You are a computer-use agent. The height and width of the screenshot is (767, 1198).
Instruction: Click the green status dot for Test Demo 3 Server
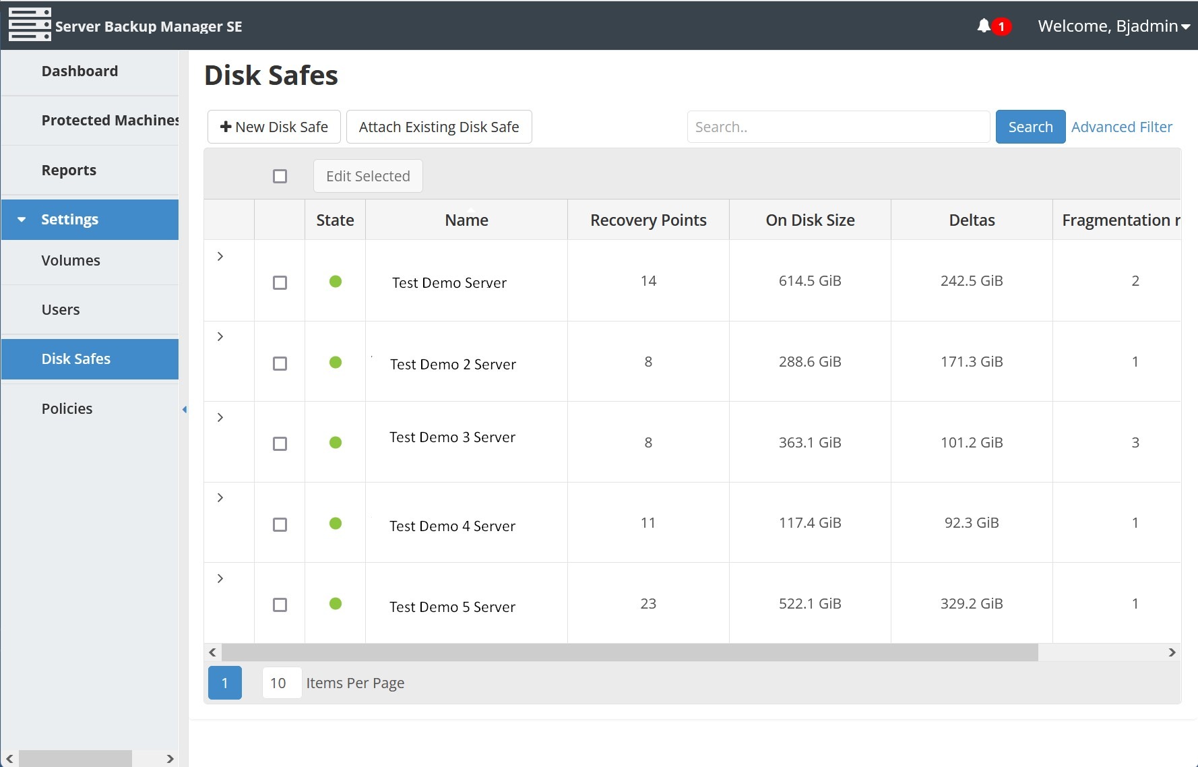335,443
